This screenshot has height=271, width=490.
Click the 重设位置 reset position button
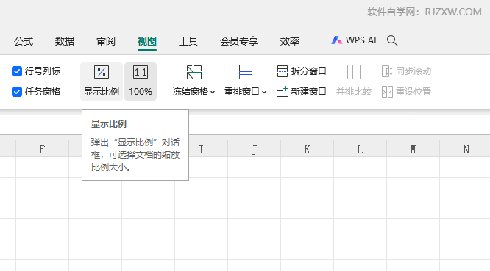point(406,92)
